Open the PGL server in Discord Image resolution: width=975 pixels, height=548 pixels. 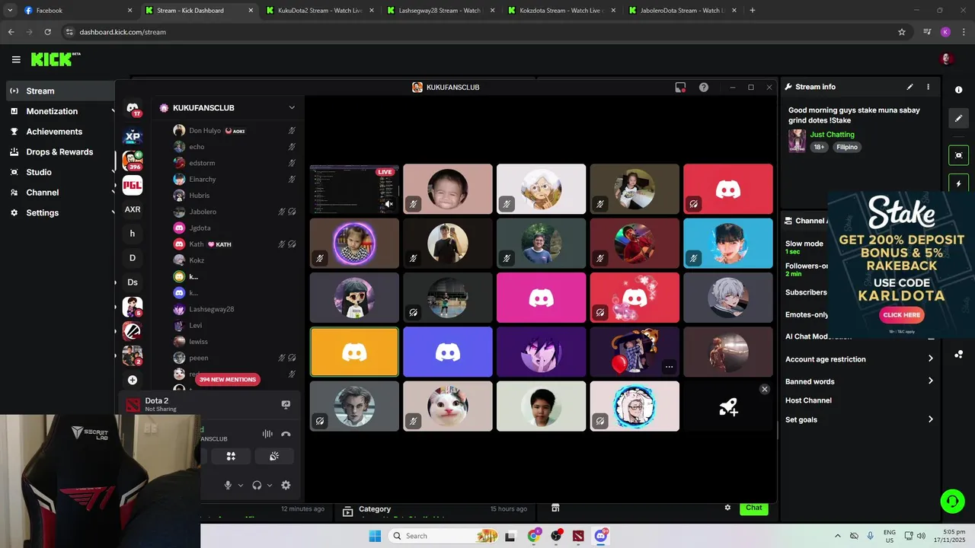(x=133, y=185)
